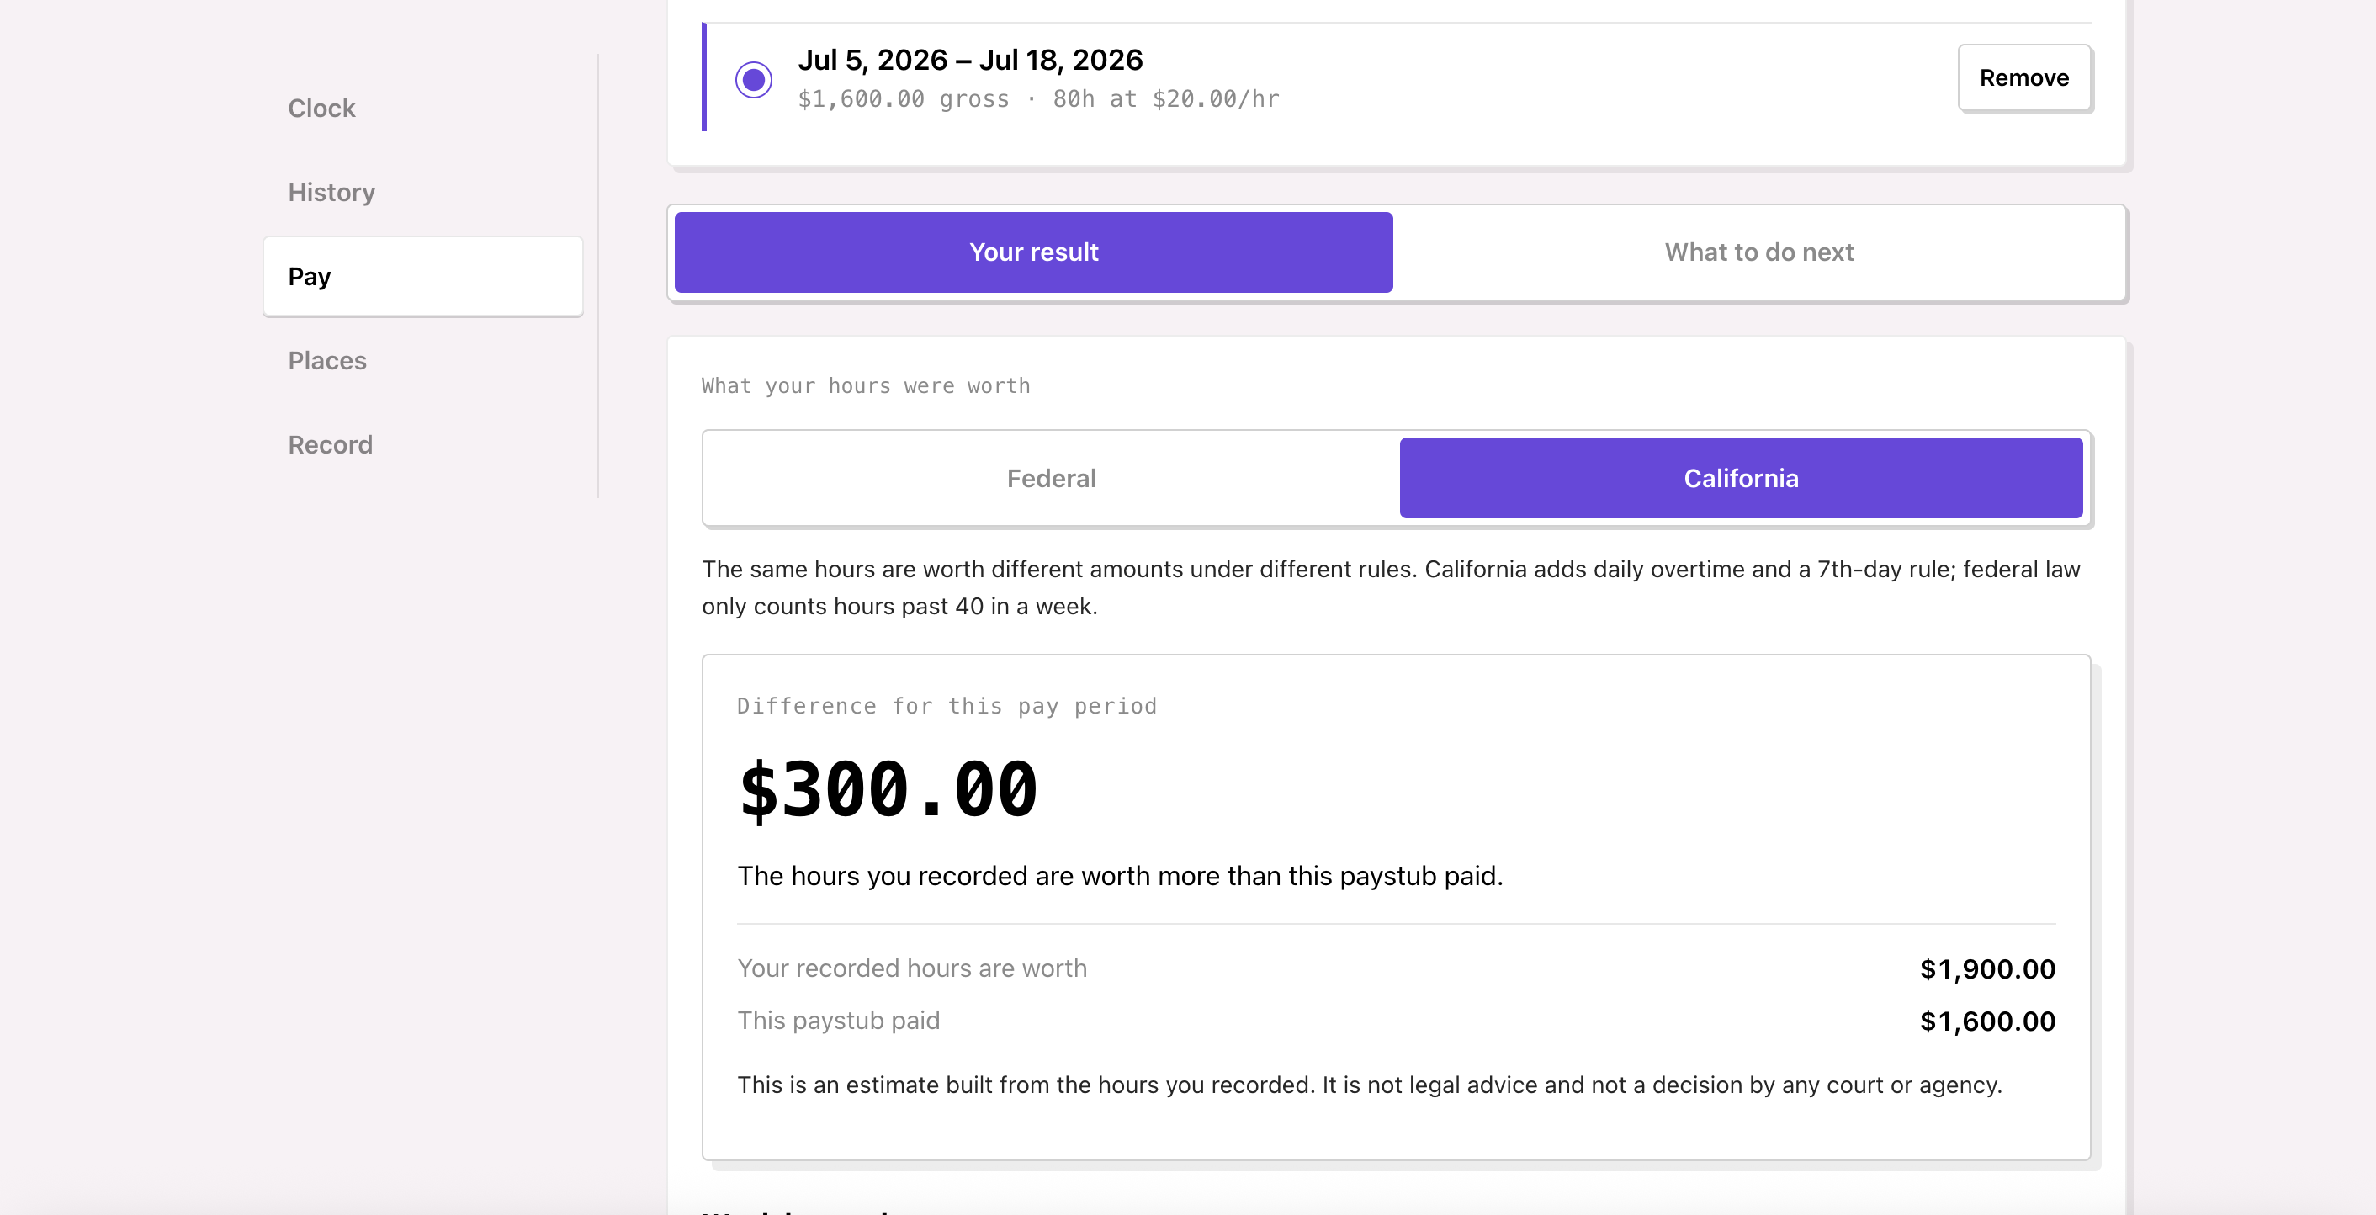Click the not legal advice disclaimer text
This screenshot has width=2376, height=1215.
(x=1370, y=1085)
